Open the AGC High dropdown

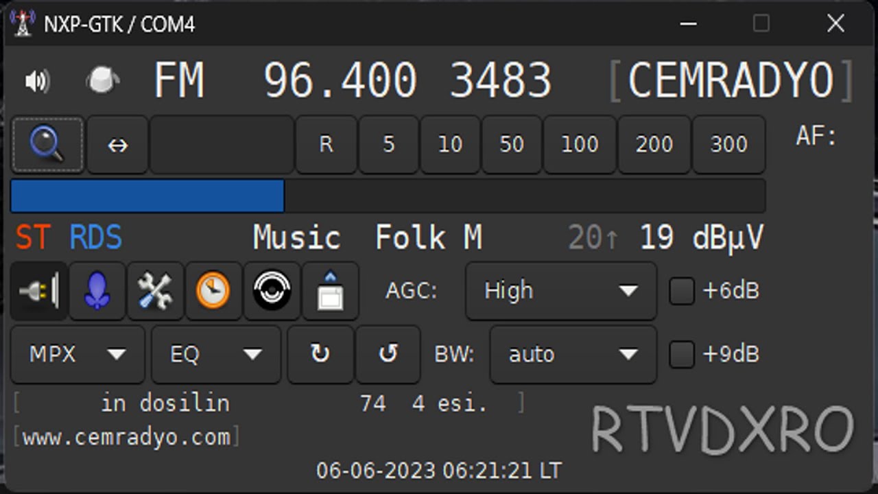[560, 291]
